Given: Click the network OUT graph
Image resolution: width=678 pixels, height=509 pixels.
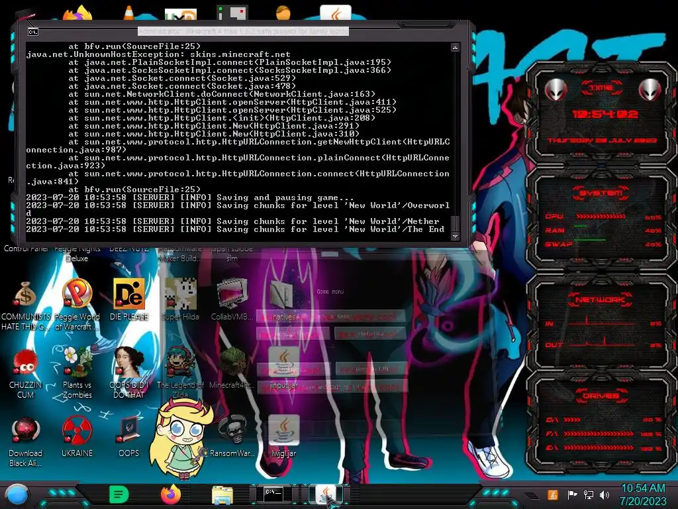Looking at the screenshot, I should [601, 342].
